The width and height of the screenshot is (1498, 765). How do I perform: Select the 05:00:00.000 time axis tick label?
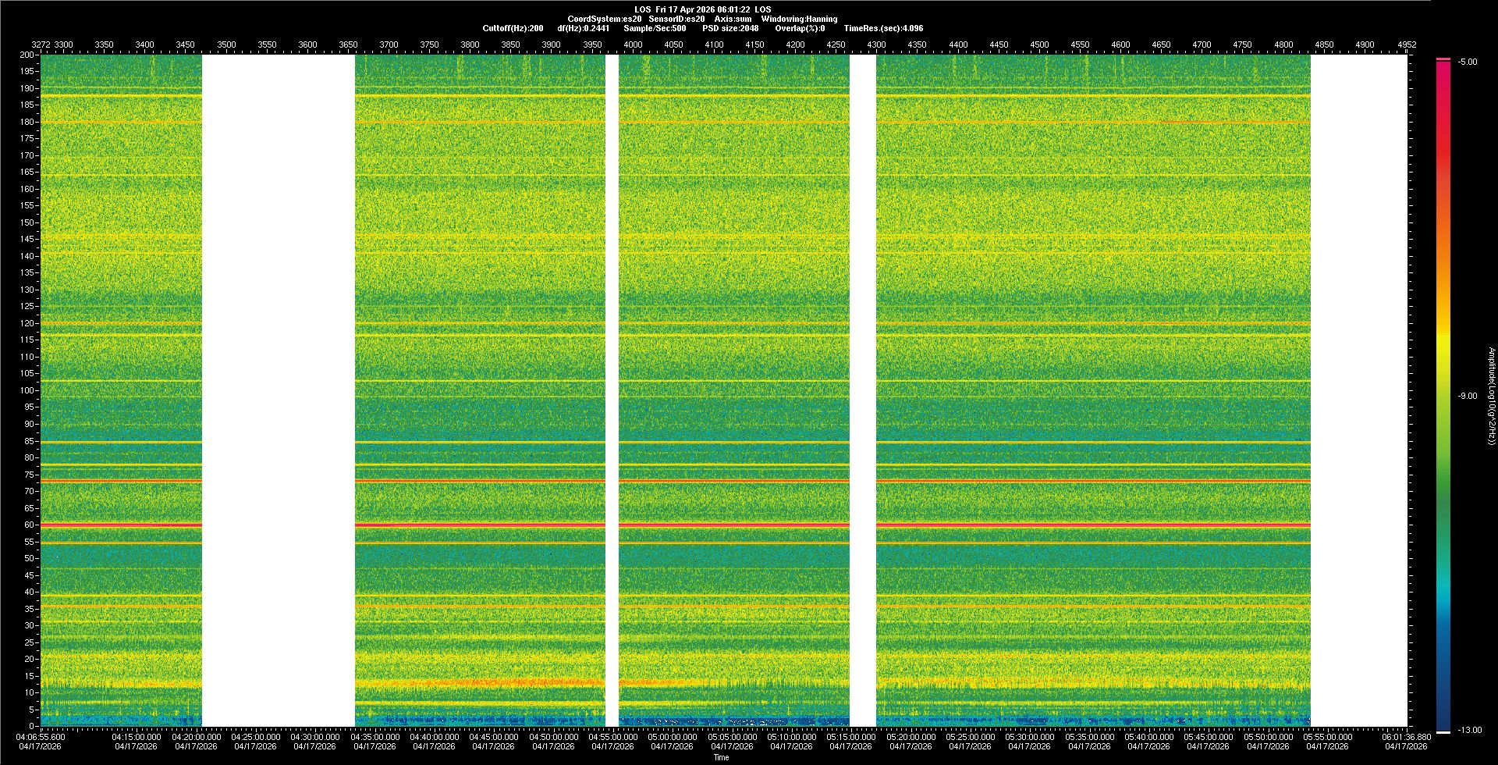(673, 737)
